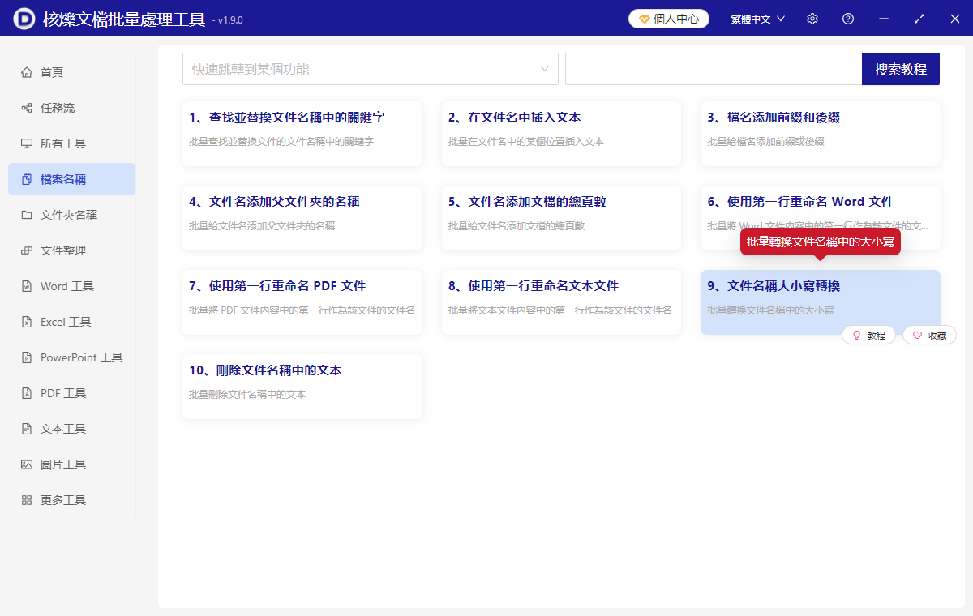
Task: Open the settings gear icon
Action: pyautogui.click(x=812, y=18)
